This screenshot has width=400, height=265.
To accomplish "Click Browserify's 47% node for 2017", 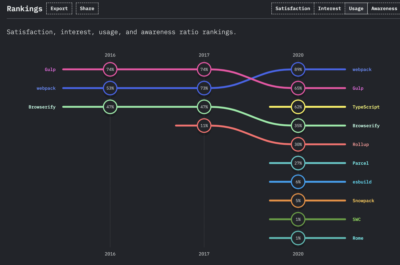I will pos(204,107).
